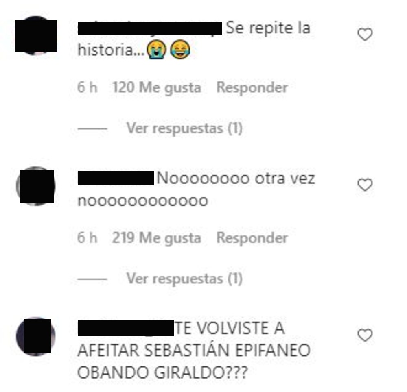This screenshot has height=392, width=407.
Task: Click the "historia..." comment text with emojis
Action: click(x=134, y=50)
